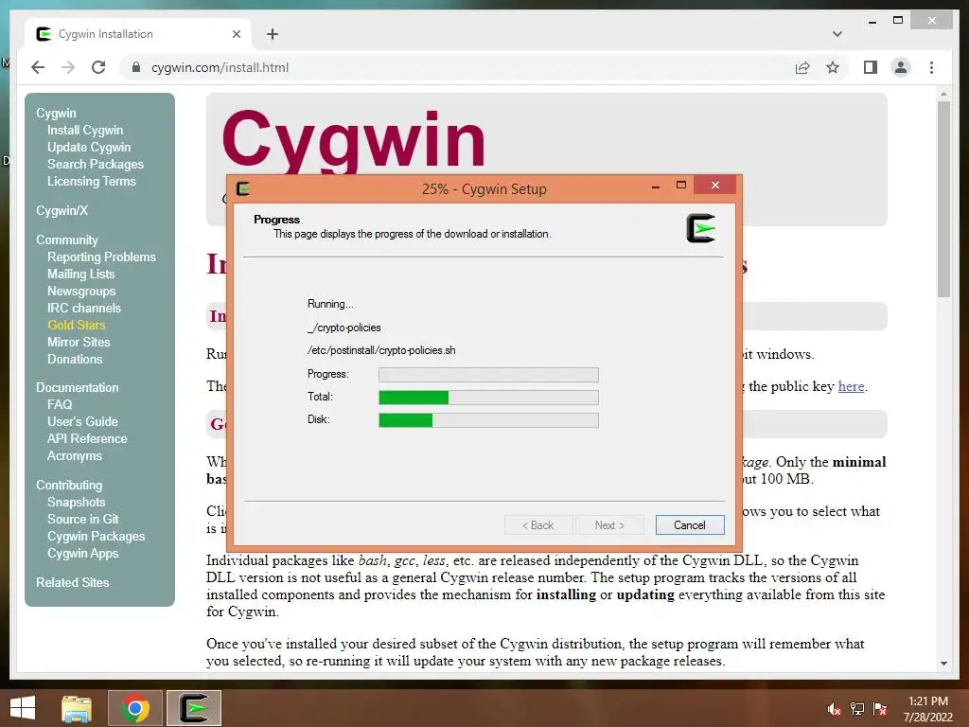Click the page vertical scrollbar thumb

943,199
